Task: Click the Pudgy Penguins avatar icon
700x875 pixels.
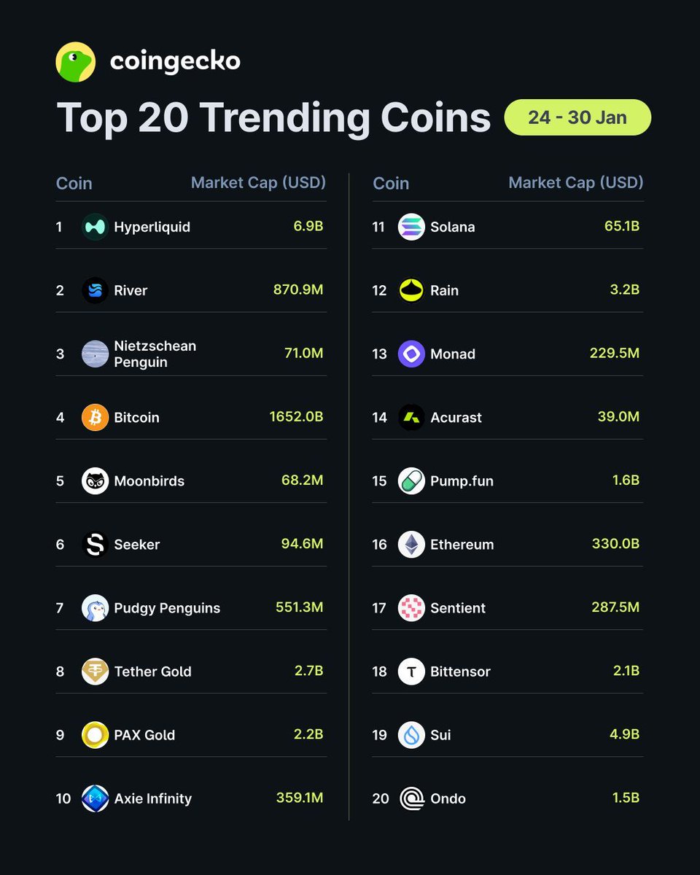Action: 95,607
